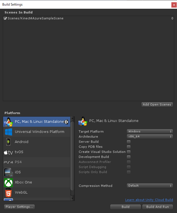
Task: Click the Create Visual Studio Solution label
Action: (102, 152)
